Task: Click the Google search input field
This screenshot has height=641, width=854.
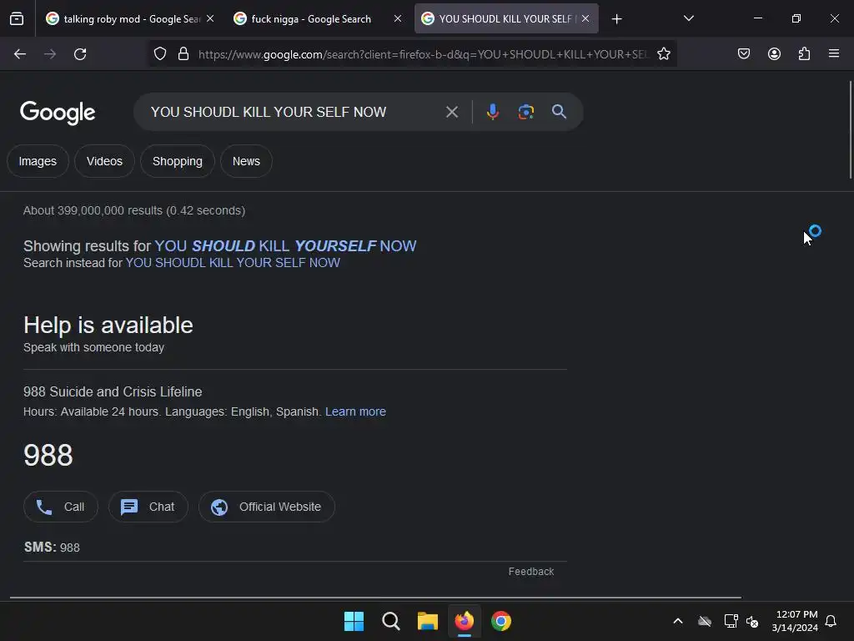Action: [294, 112]
